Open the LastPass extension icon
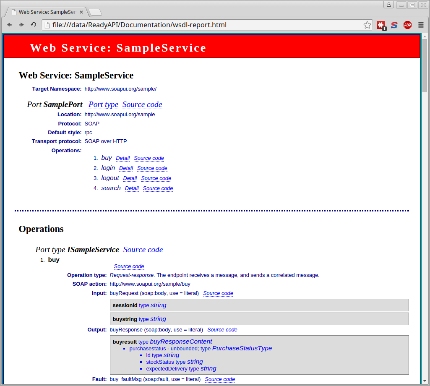The height and width of the screenshot is (386, 430). click(x=381, y=25)
